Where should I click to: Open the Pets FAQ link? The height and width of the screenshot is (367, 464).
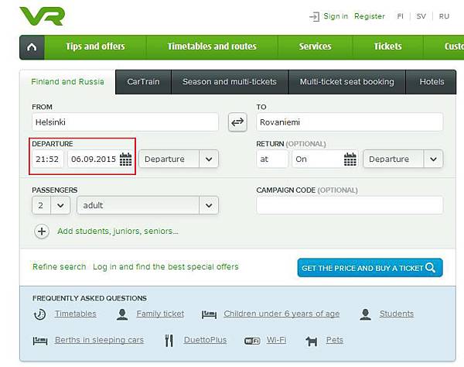click(x=335, y=340)
